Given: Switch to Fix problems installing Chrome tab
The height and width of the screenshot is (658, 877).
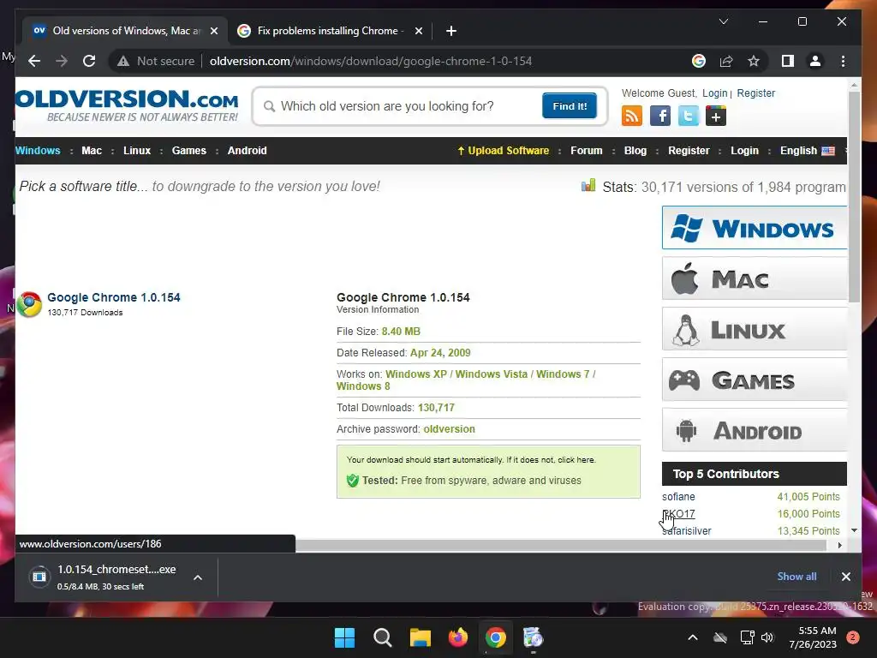Looking at the screenshot, I should point(330,31).
